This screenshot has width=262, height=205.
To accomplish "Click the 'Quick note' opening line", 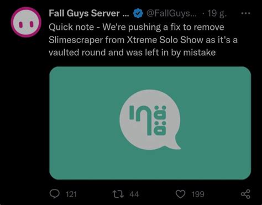I will 71,27.
